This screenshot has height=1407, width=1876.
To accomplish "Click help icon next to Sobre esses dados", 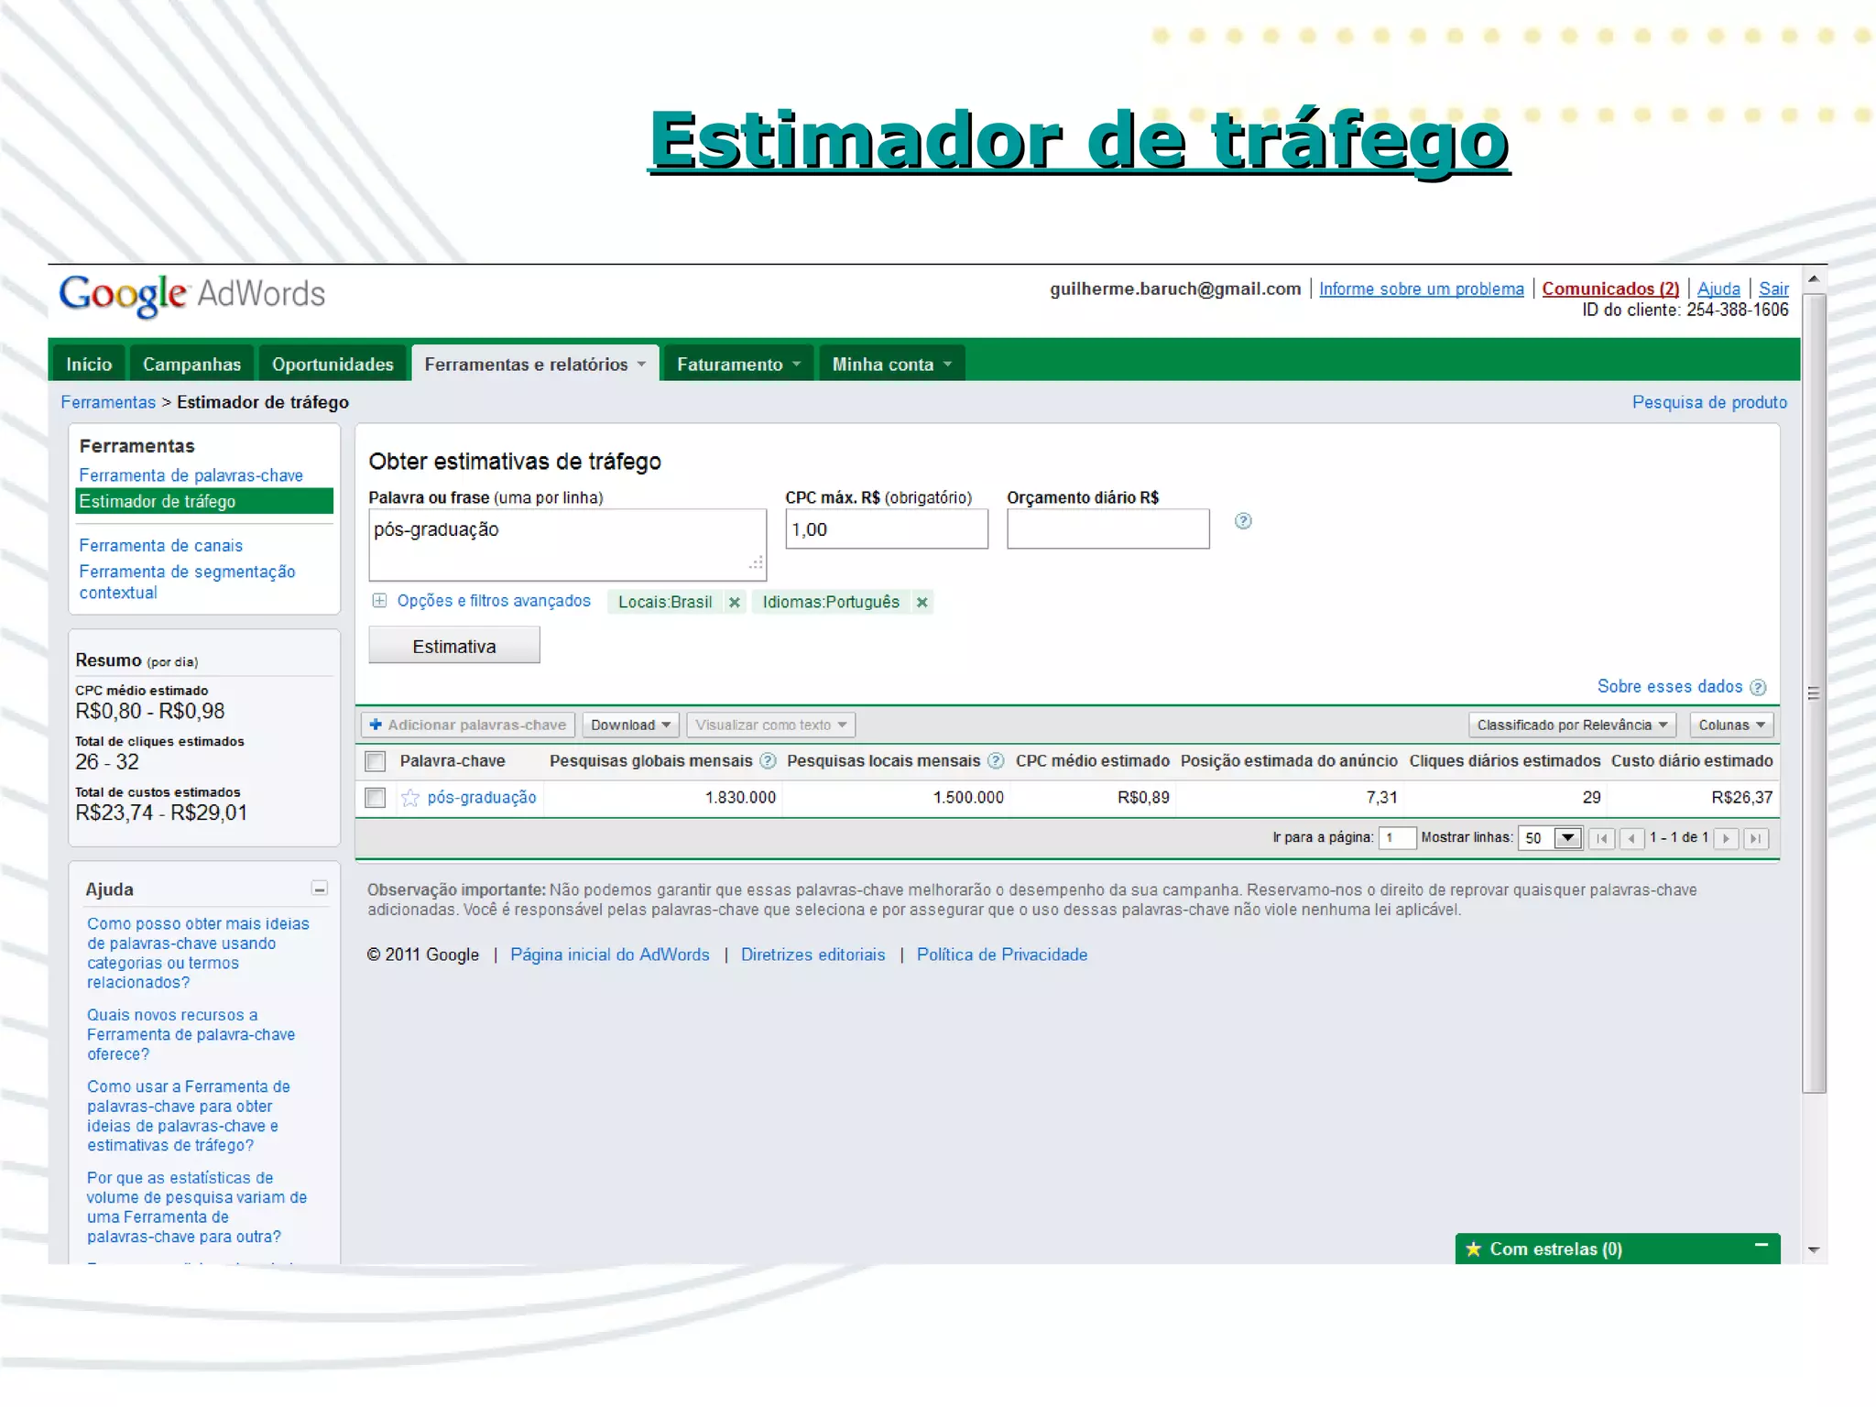I will coord(1758,687).
